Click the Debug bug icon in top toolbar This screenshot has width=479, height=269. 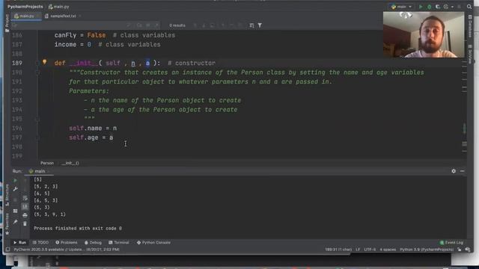click(x=429, y=7)
